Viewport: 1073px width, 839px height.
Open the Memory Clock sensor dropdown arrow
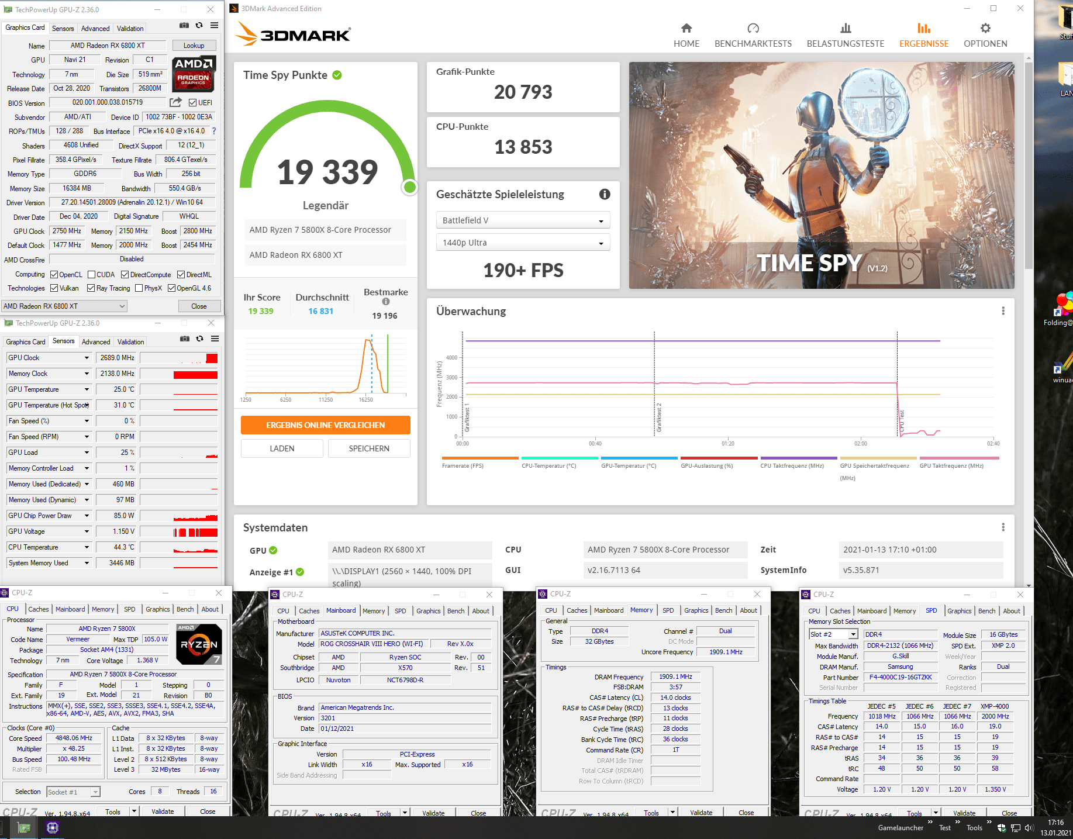[x=87, y=374]
